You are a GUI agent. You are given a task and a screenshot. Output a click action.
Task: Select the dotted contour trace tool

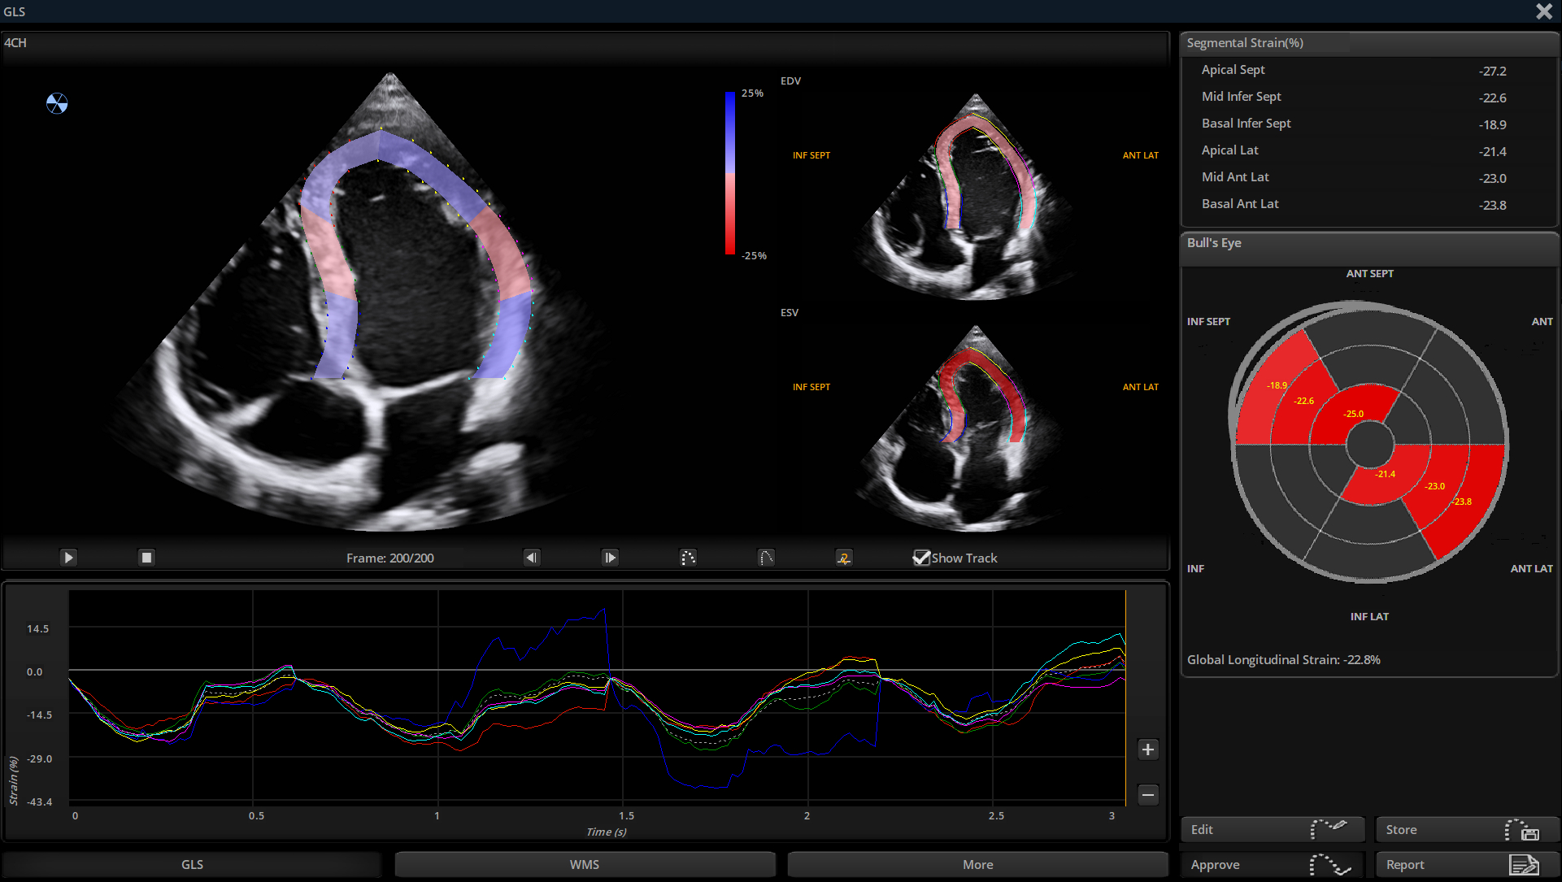pyautogui.click(x=688, y=558)
